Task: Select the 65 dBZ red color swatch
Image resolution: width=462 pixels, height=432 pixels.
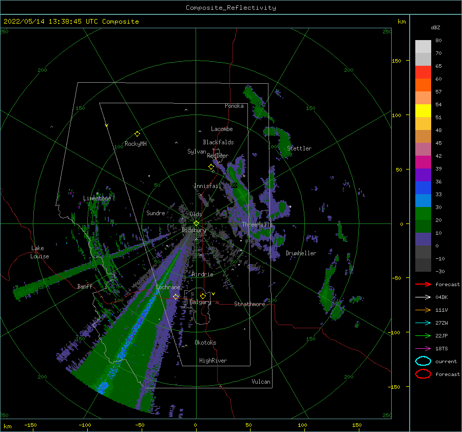Action: click(423, 72)
